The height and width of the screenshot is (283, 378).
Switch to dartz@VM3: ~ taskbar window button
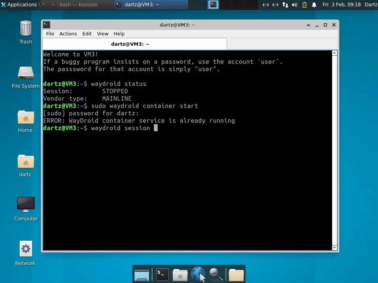click(151, 4)
